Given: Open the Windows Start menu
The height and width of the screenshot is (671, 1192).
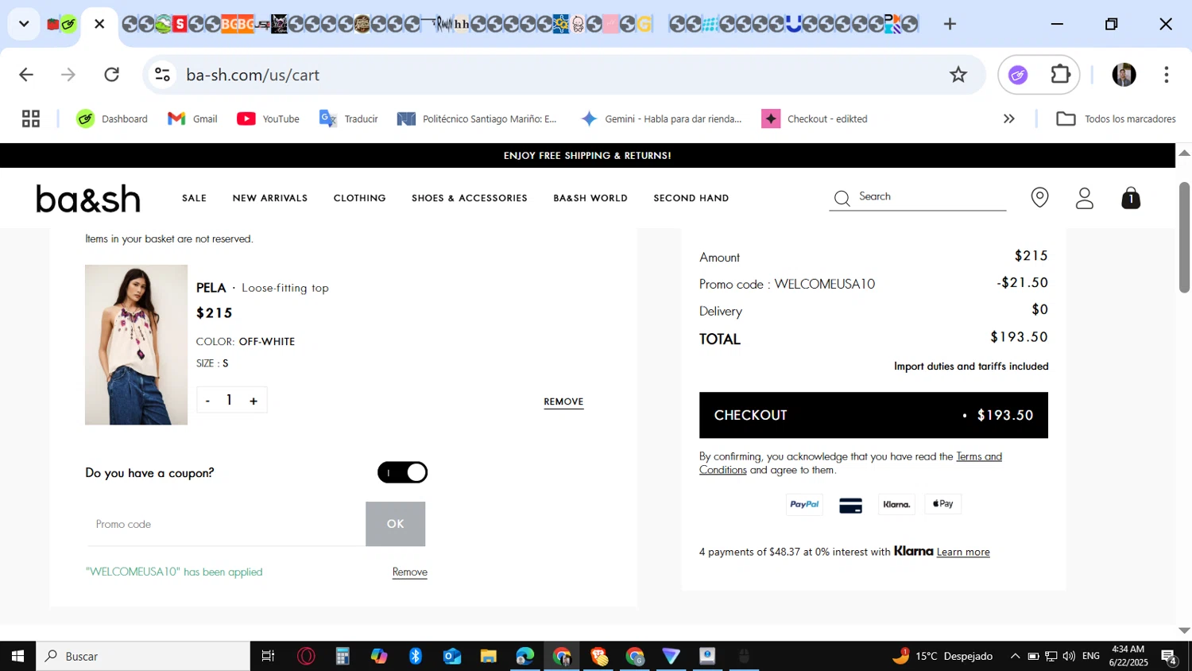Looking at the screenshot, I should point(17,656).
